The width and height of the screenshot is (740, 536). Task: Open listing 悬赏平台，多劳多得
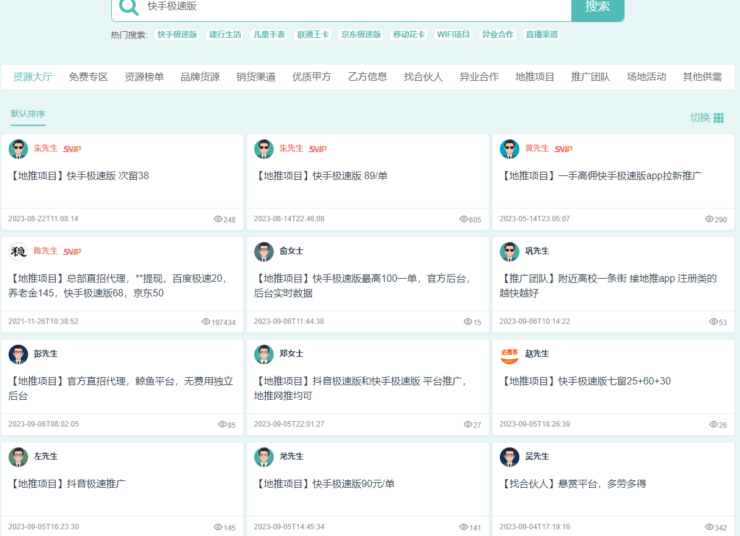tap(573, 484)
